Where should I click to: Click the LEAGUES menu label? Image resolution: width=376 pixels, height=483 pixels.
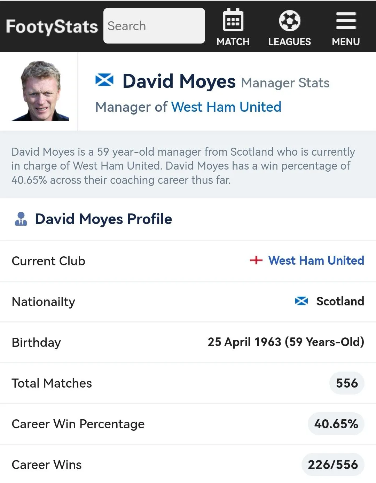tap(289, 42)
